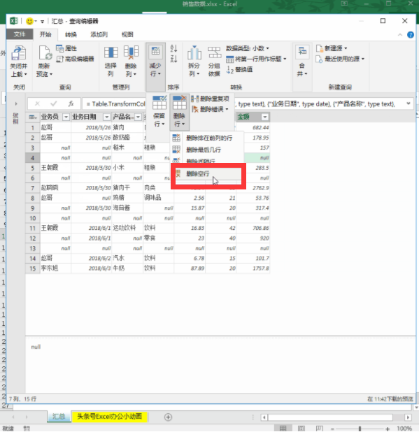The height and width of the screenshot is (432, 419).
Task: Switch to Transform (转换) tab
Action: click(71, 34)
